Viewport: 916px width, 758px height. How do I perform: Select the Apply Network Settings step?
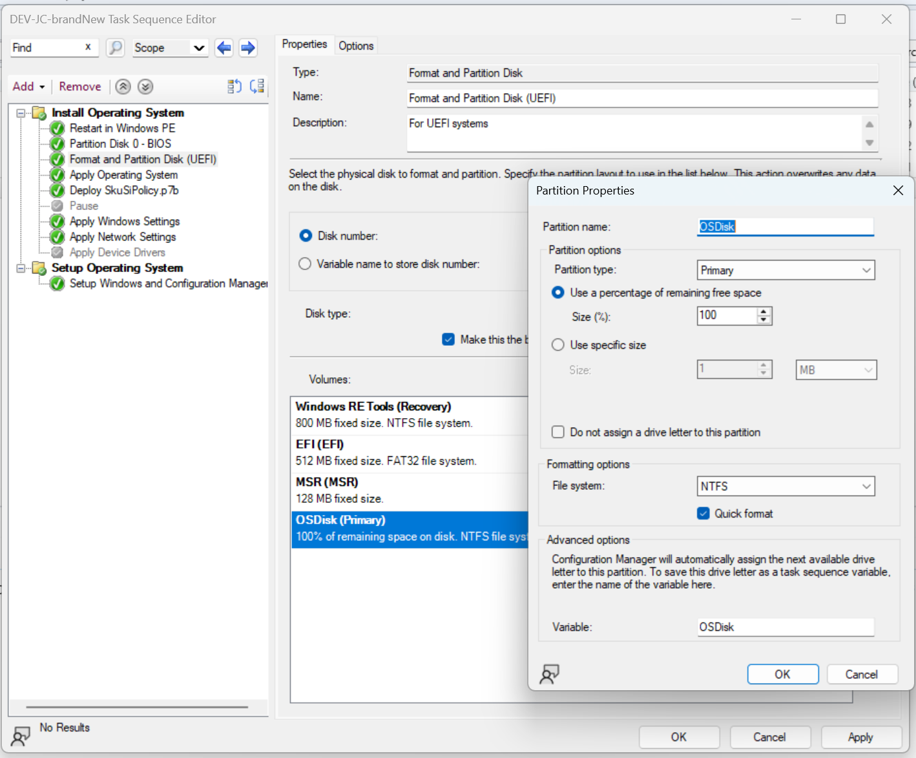(x=123, y=237)
